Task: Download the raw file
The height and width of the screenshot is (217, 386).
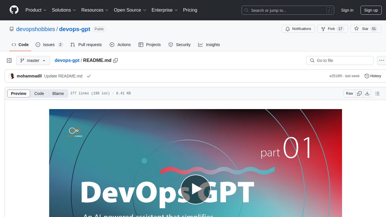Action: 367,93
